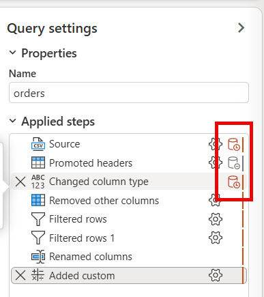Select the Renamed columns icon
The width and height of the screenshot is (264, 297).
pyautogui.click(x=38, y=257)
